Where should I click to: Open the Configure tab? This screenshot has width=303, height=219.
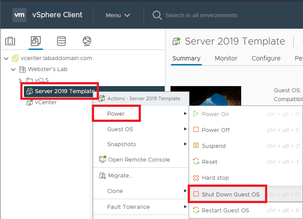[x=266, y=58]
